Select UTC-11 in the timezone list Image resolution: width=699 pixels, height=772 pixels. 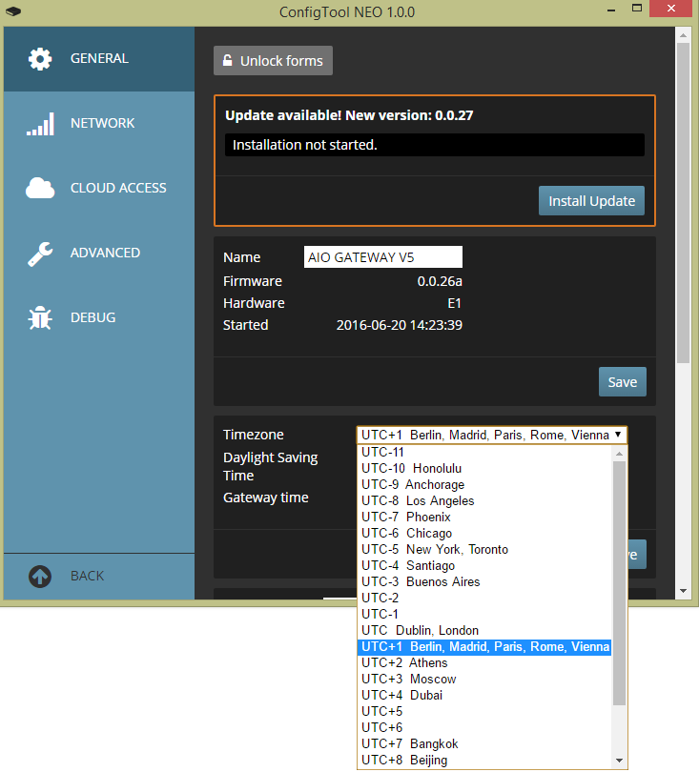pyautogui.click(x=484, y=452)
